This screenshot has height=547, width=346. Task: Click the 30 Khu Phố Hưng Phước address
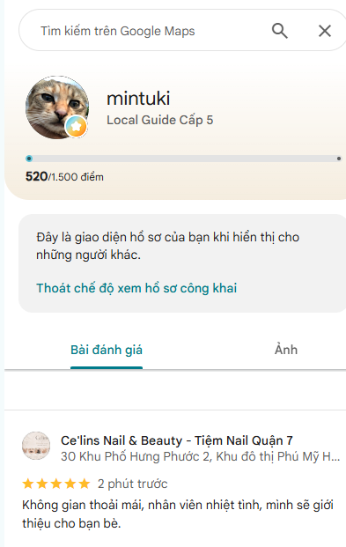point(200,456)
